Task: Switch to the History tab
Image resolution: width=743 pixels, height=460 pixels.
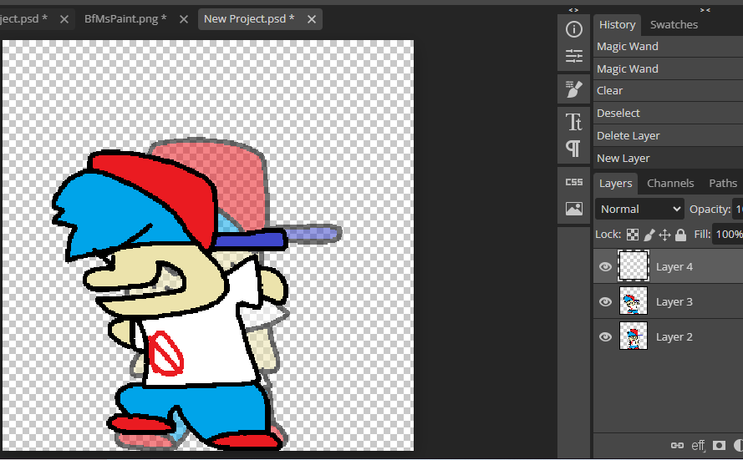Action: pyautogui.click(x=617, y=24)
